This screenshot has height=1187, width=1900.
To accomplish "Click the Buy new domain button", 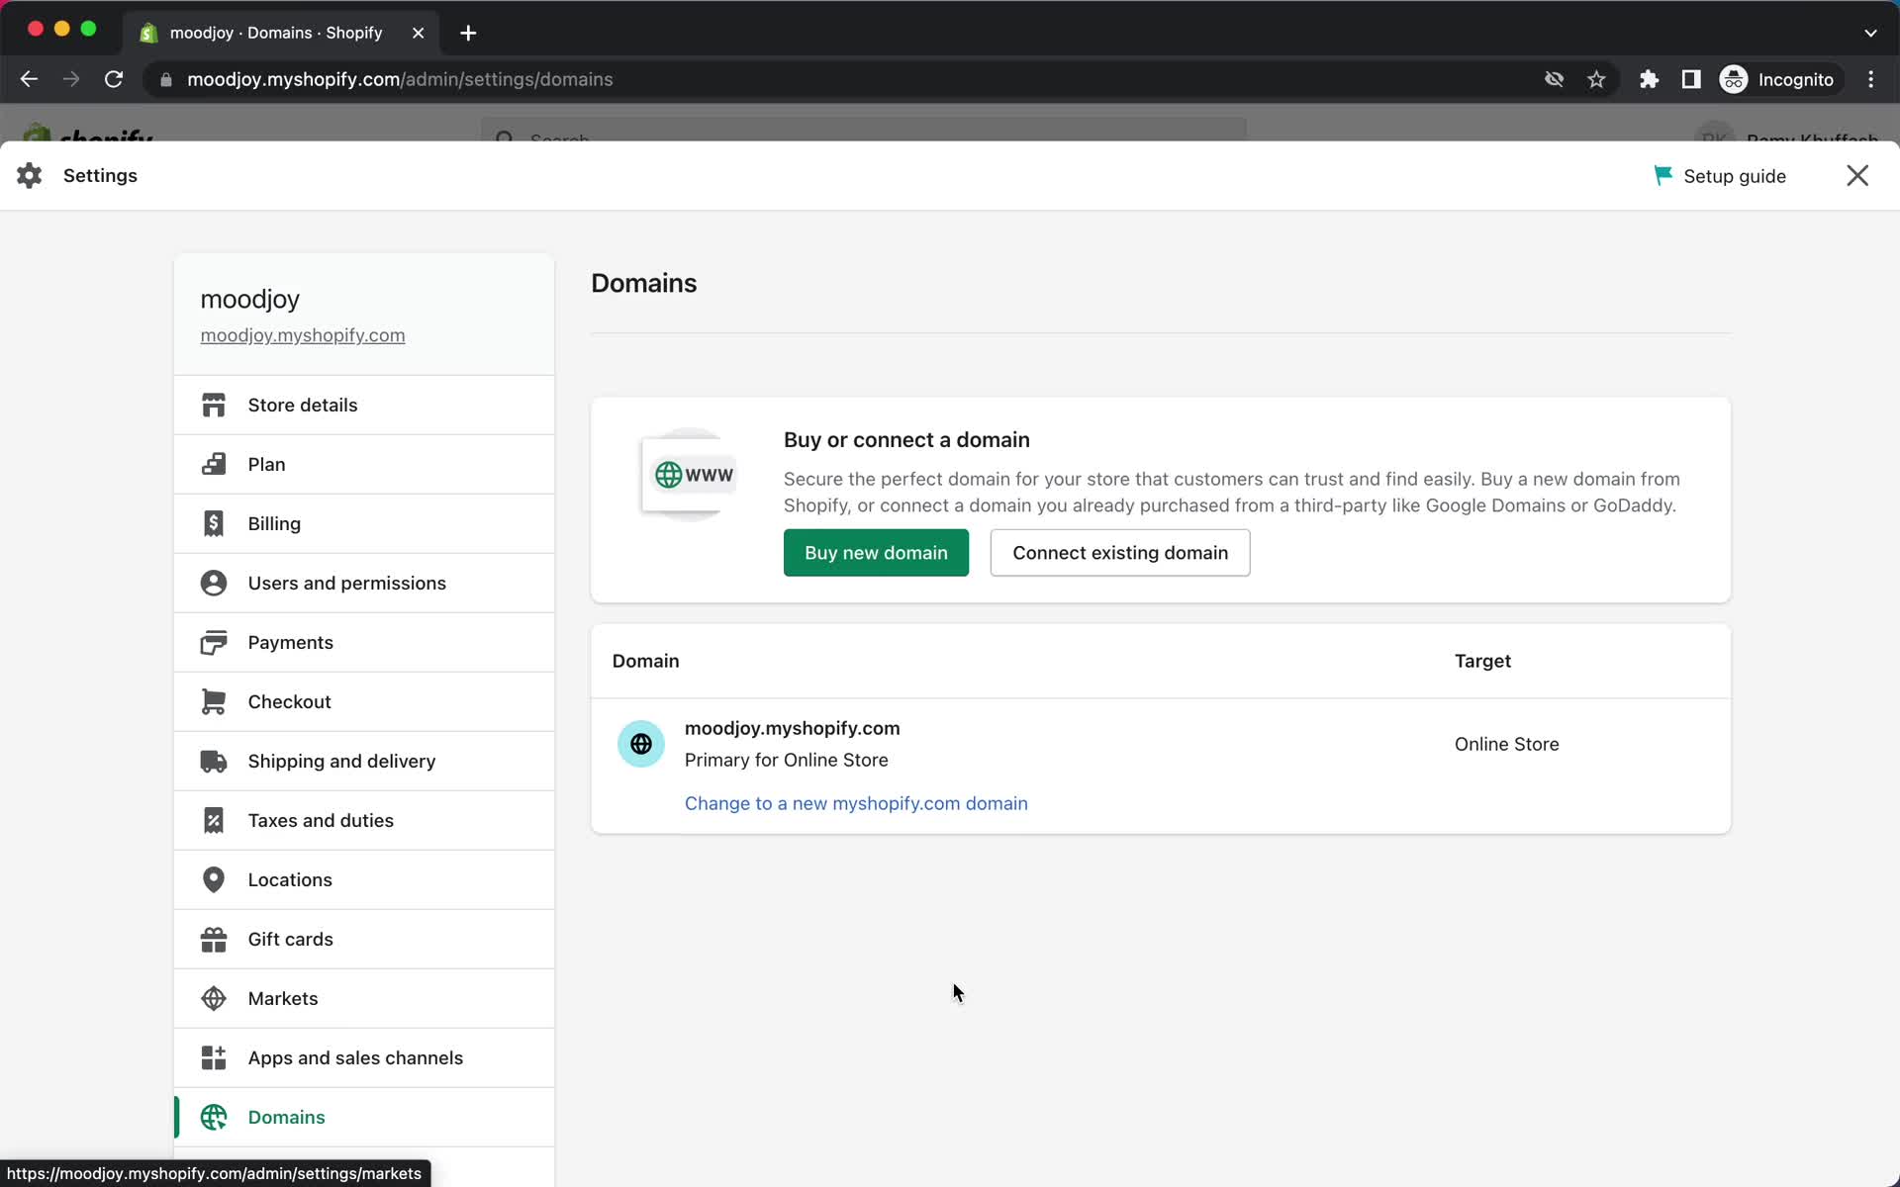I will 877,553.
